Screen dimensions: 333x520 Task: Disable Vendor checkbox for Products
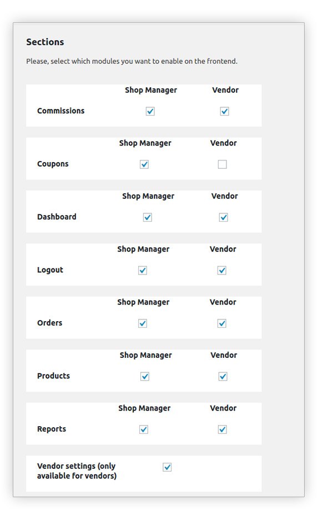[223, 376]
